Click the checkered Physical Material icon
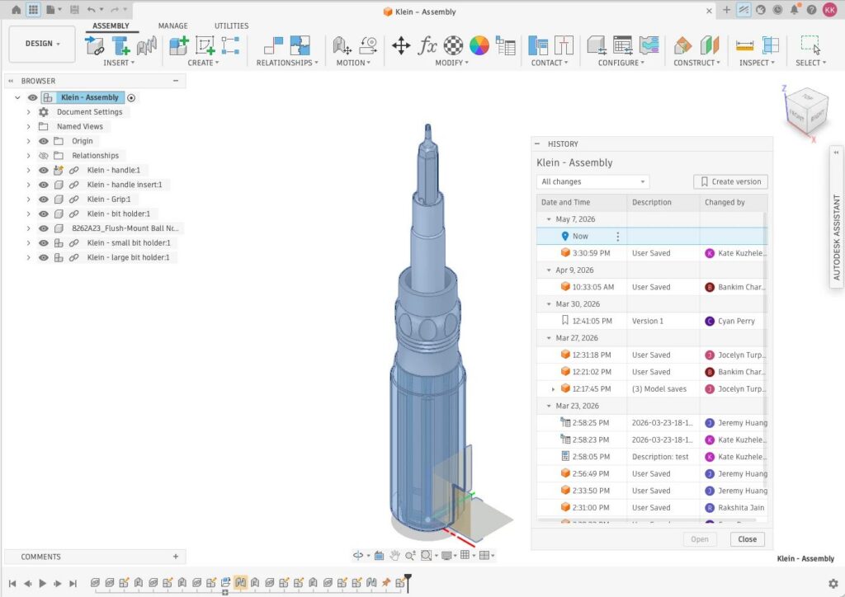Viewport: 845px width, 597px height. point(453,45)
